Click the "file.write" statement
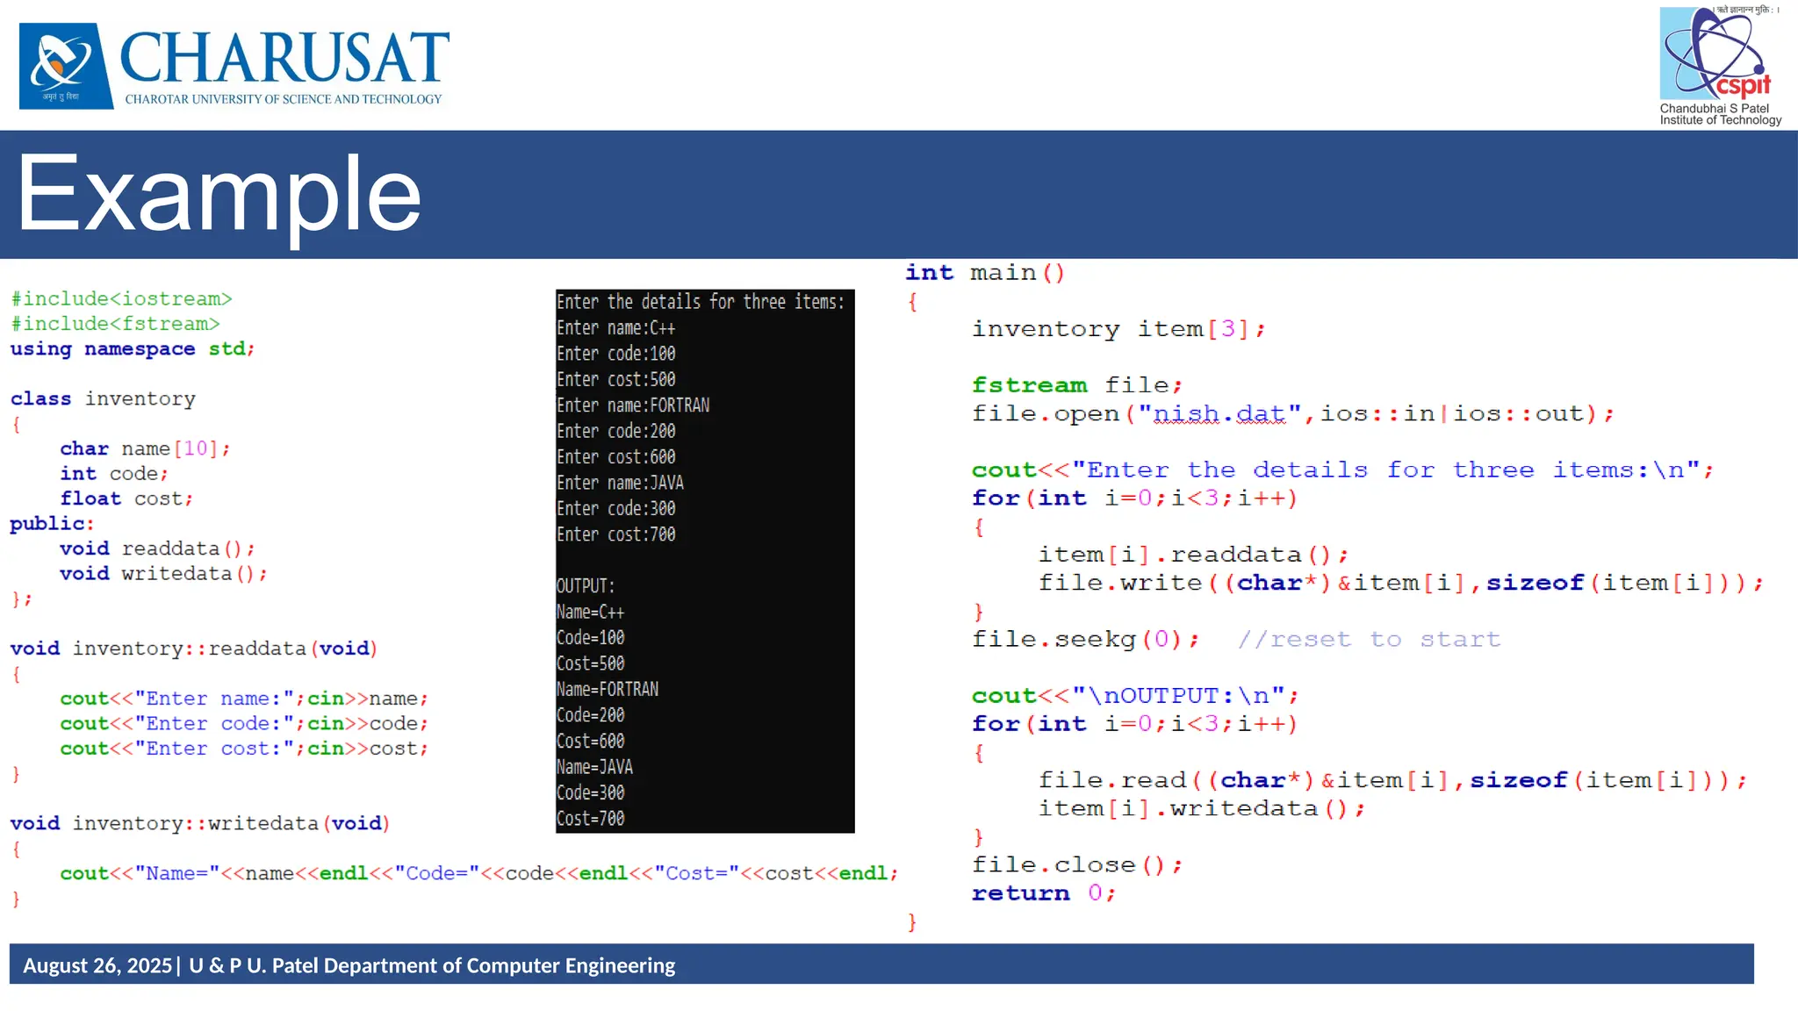1798x1011 pixels. (1400, 583)
